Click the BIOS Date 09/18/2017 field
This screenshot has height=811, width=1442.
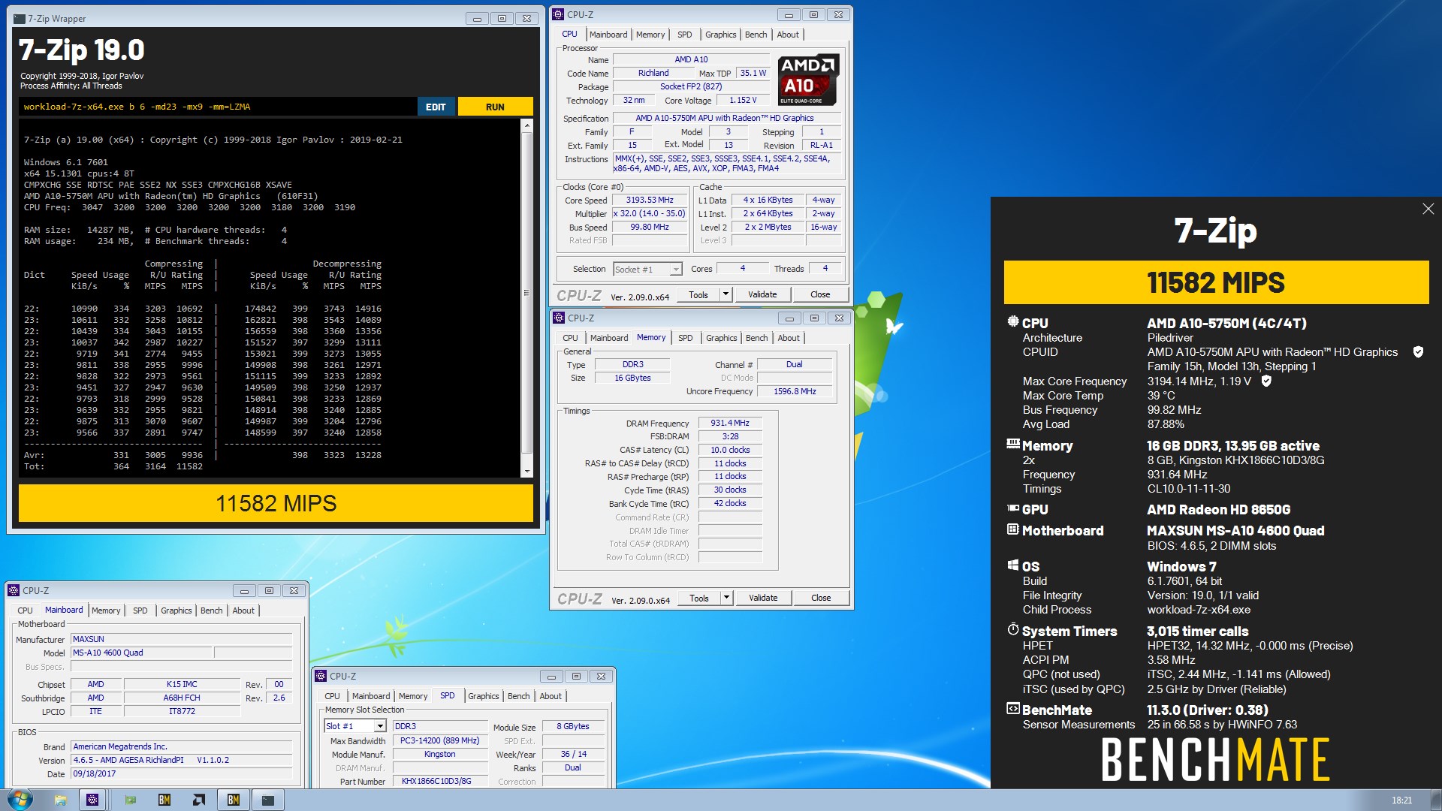click(181, 773)
